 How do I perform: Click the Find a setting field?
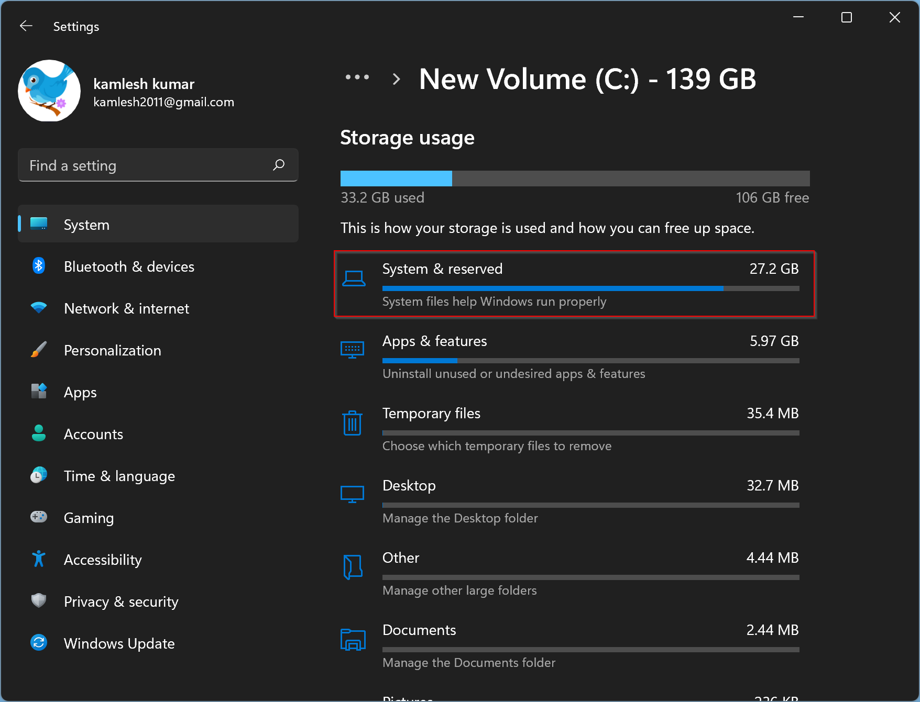[147, 165]
